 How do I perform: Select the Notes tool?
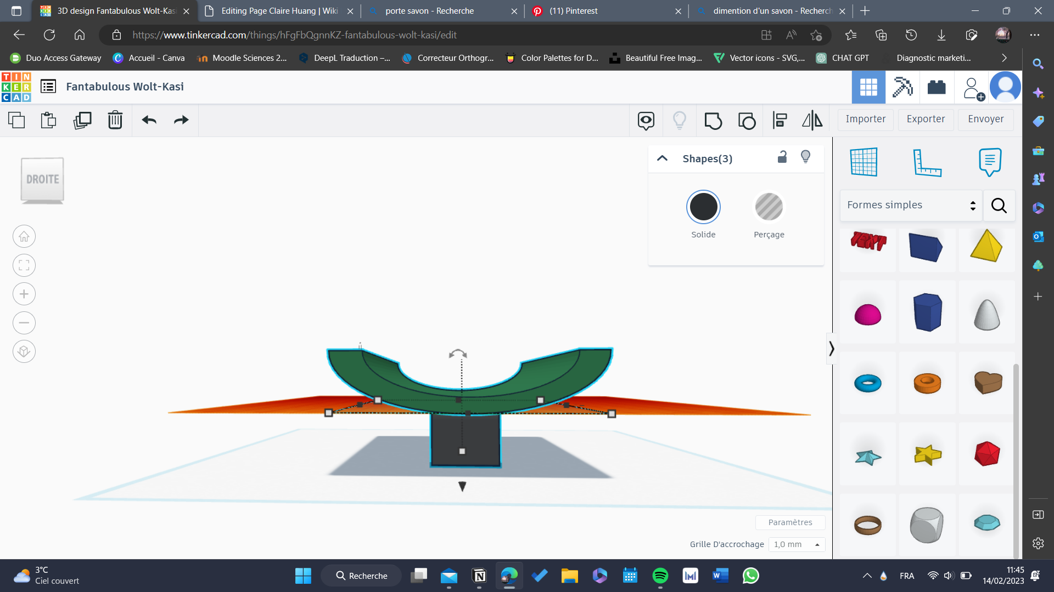tap(990, 162)
